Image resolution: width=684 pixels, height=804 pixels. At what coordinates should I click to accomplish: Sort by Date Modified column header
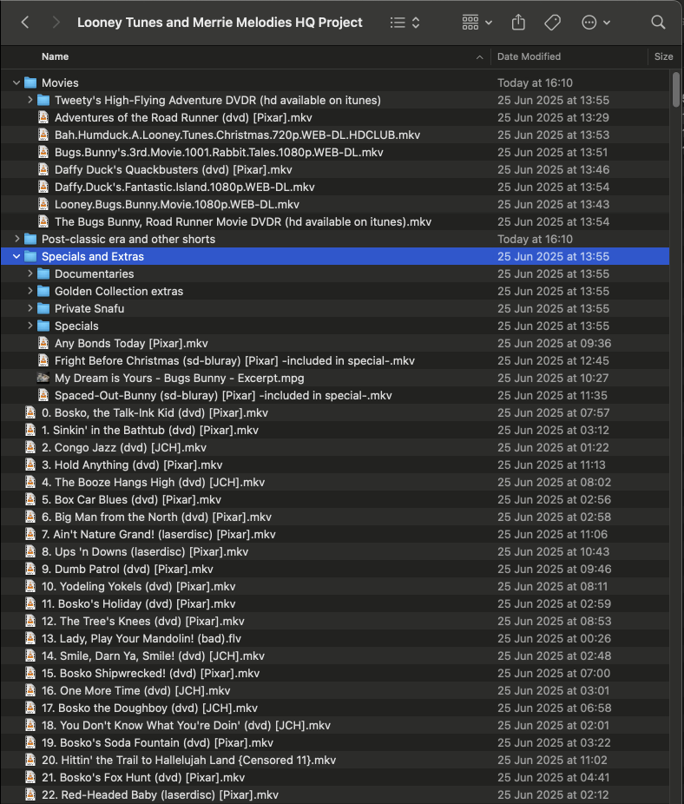click(529, 56)
